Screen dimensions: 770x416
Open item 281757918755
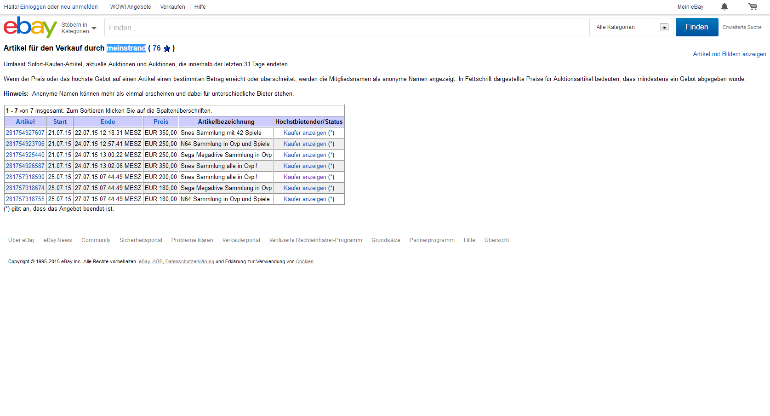tap(25, 199)
